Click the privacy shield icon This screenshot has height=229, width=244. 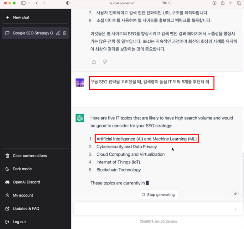pos(68,3)
